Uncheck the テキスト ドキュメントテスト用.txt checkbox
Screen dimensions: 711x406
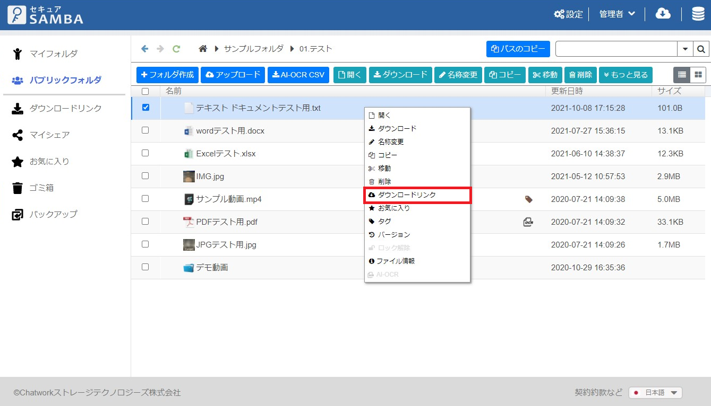(145, 108)
